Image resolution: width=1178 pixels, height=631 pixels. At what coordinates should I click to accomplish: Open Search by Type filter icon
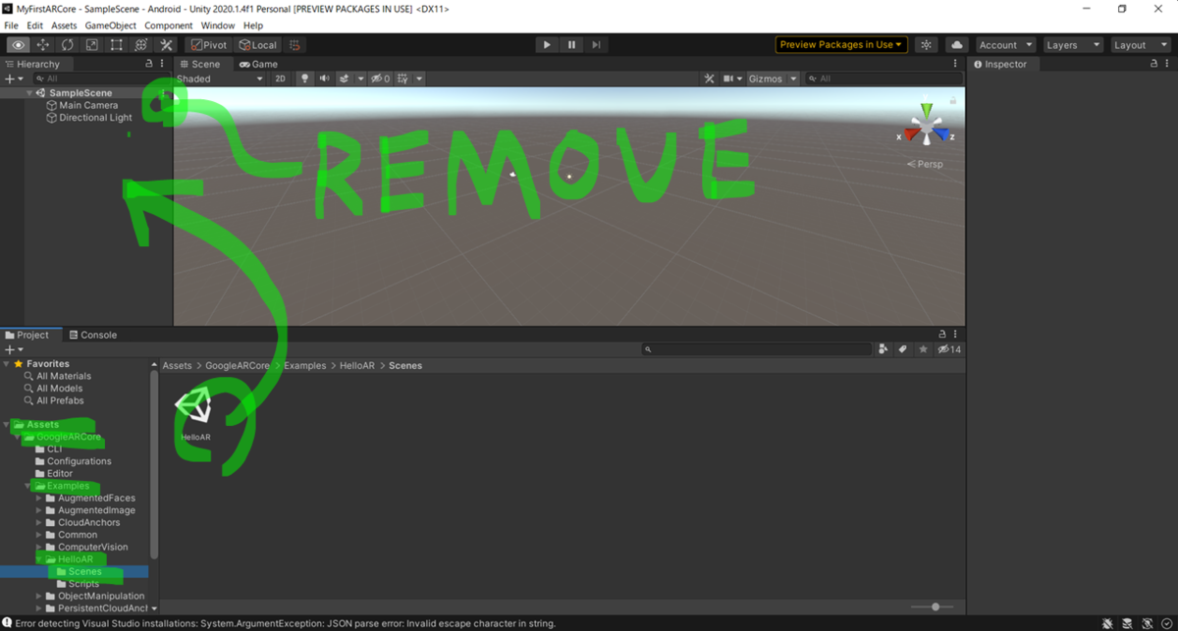point(883,349)
